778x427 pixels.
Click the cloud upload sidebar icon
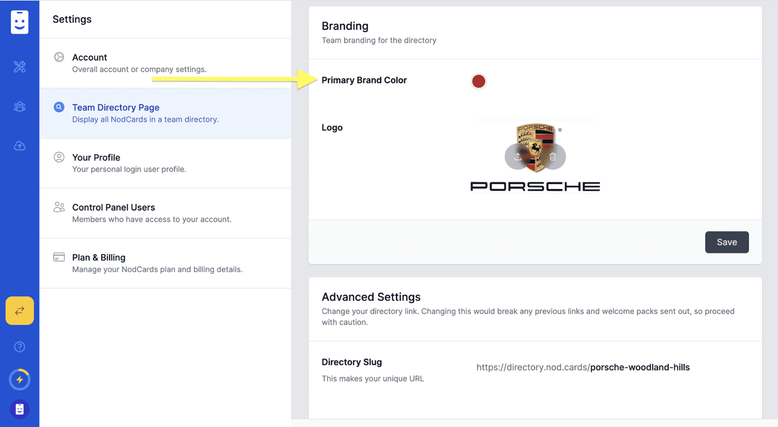tap(19, 146)
